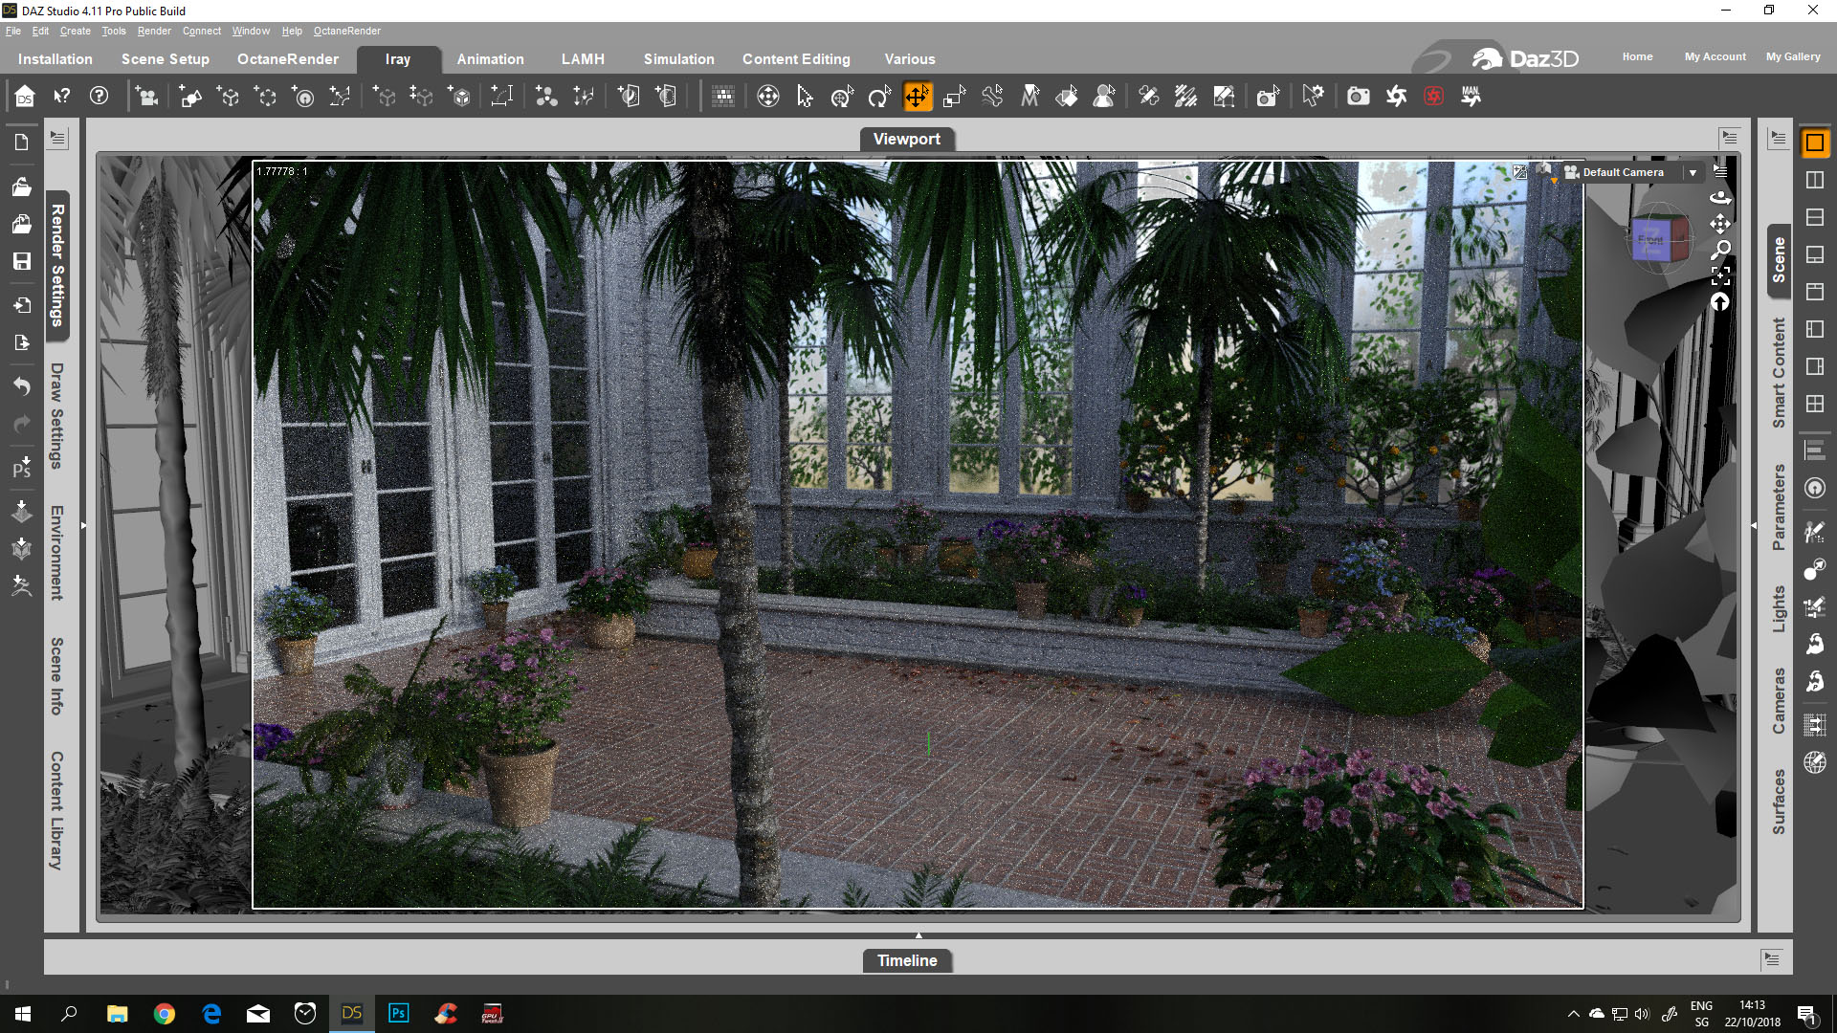
Task: Click the view cube Front face
Action: (1651, 241)
